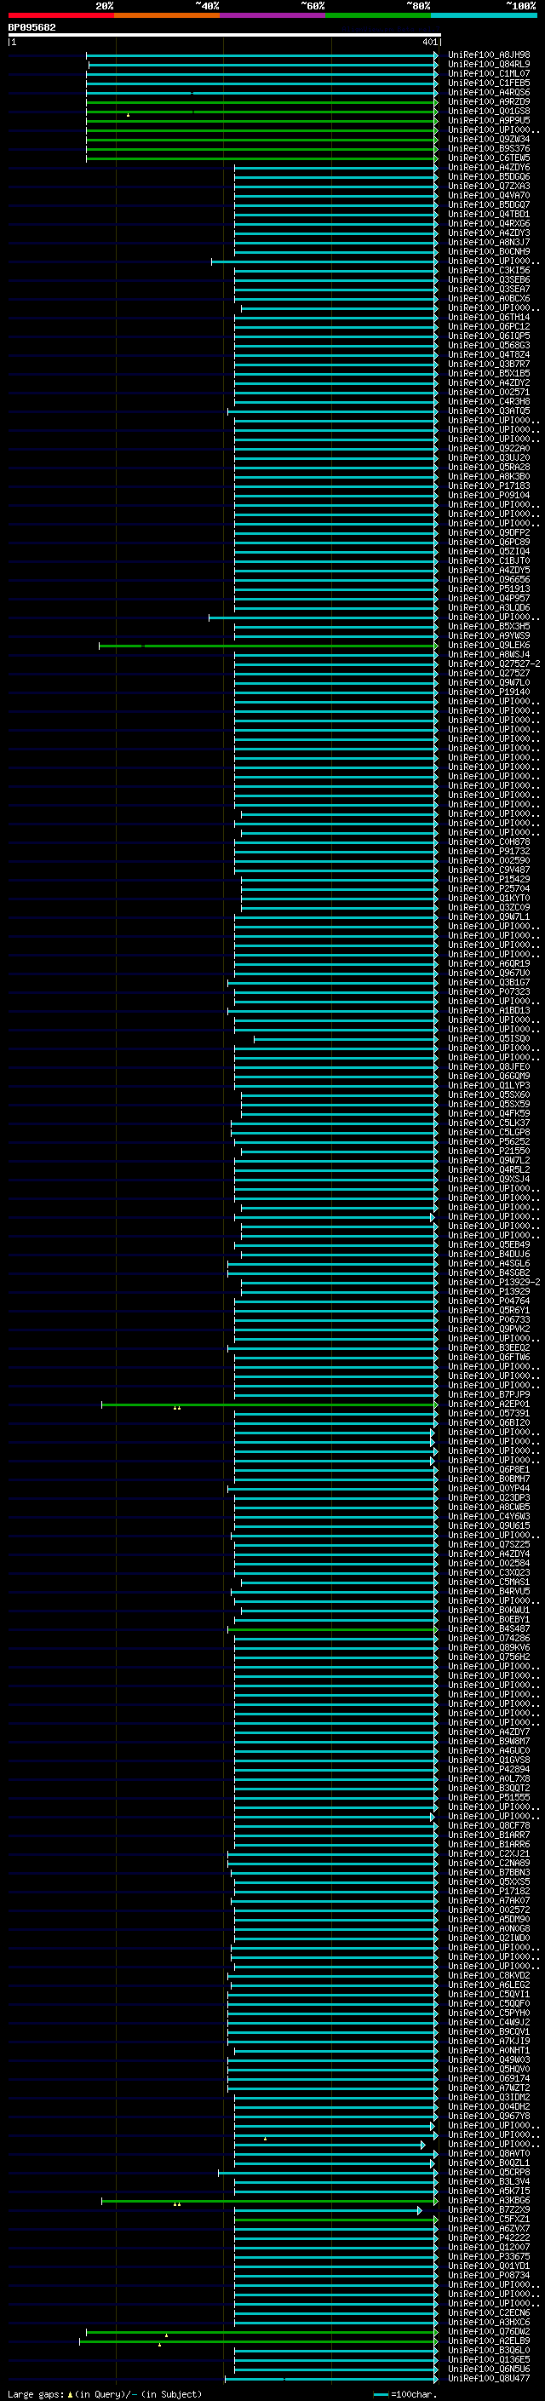This screenshot has height=2401, width=545.
Task: Select hit label UniRef100_B5DGQ6
Action: coord(489,177)
